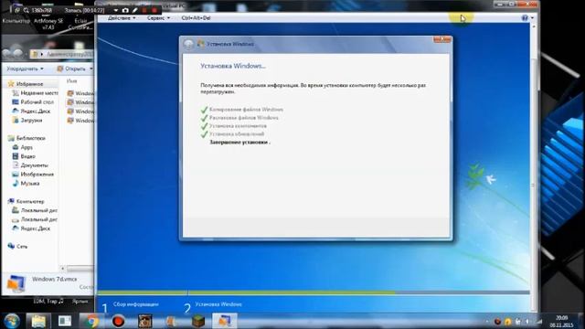Open the Упорядочить dropdown in Explorer
The height and width of the screenshot is (329, 585).
25,69
